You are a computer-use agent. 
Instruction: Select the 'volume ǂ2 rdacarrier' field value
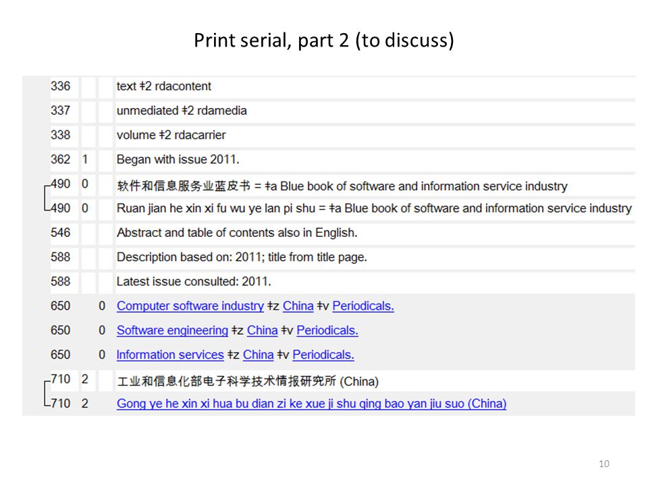coord(171,135)
